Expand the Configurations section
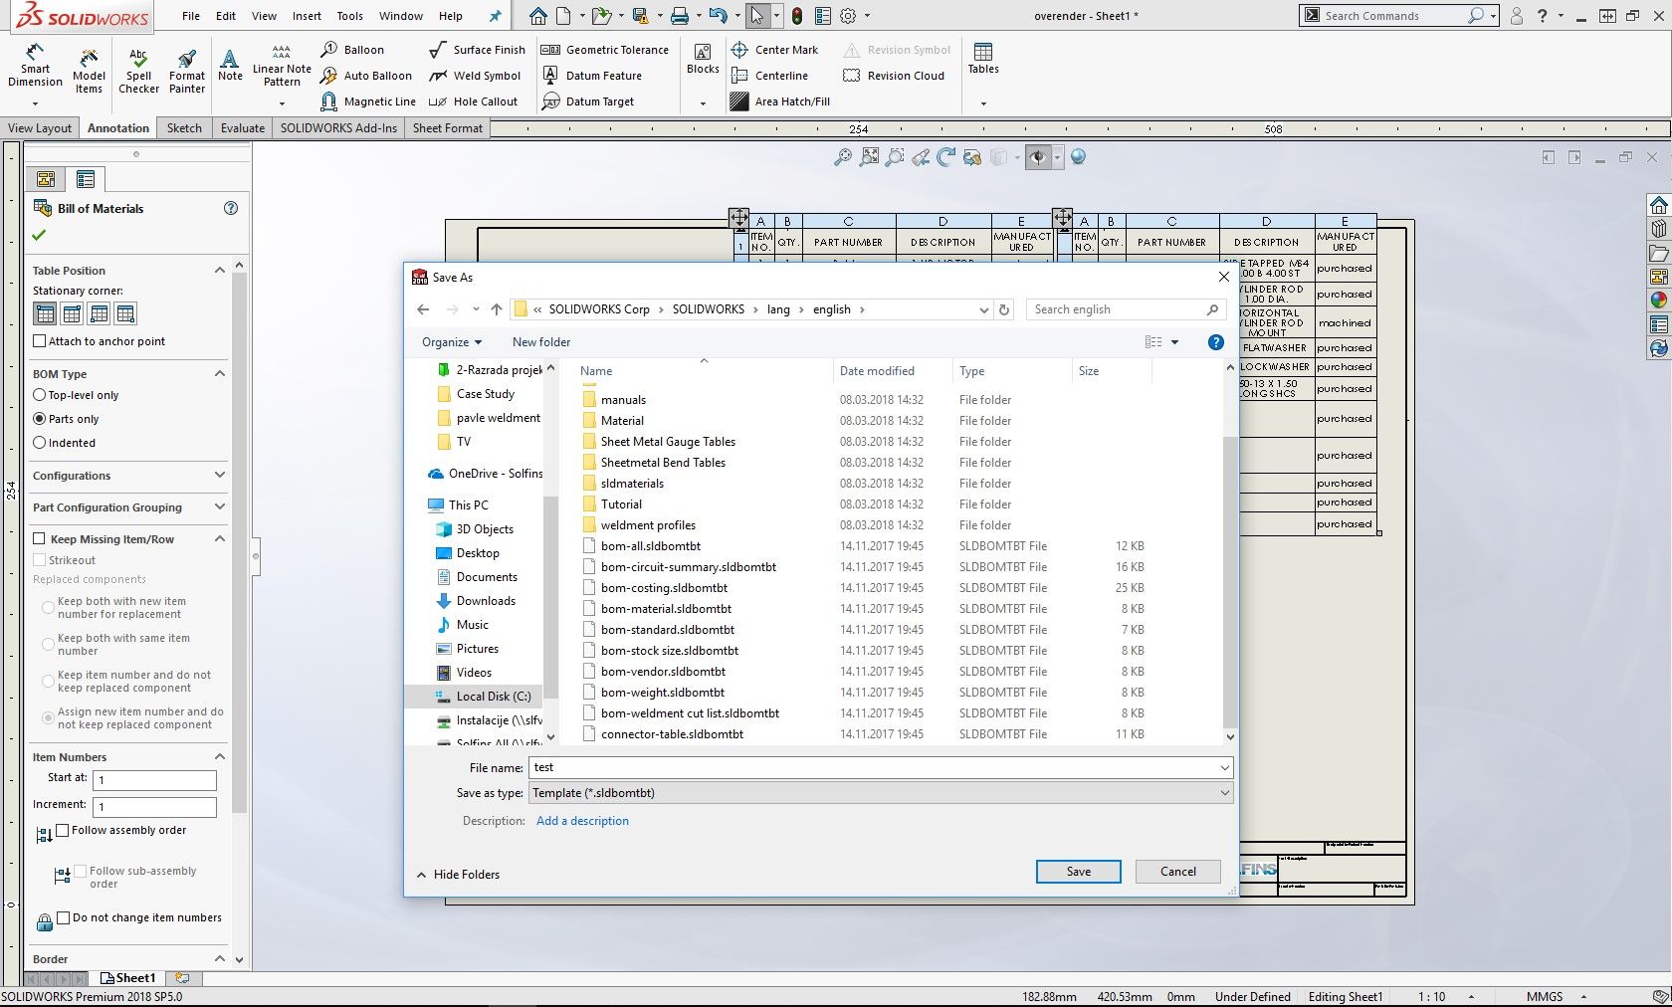This screenshot has height=1007, width=1672. [220, 476]
